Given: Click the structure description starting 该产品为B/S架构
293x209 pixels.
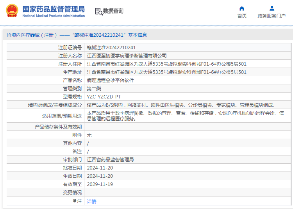Looking at the screenshot, I should tap(181, 105).
